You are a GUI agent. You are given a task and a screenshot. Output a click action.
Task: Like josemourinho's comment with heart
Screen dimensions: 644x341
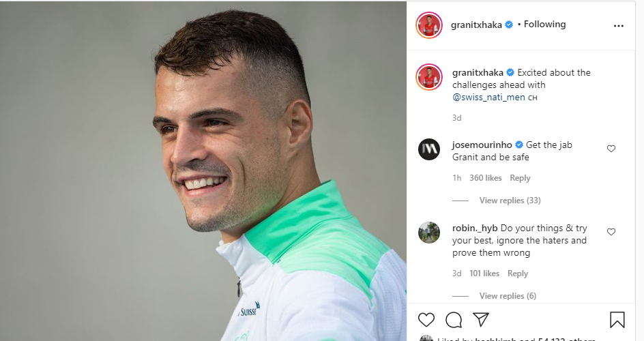click(x=611, y=149)
